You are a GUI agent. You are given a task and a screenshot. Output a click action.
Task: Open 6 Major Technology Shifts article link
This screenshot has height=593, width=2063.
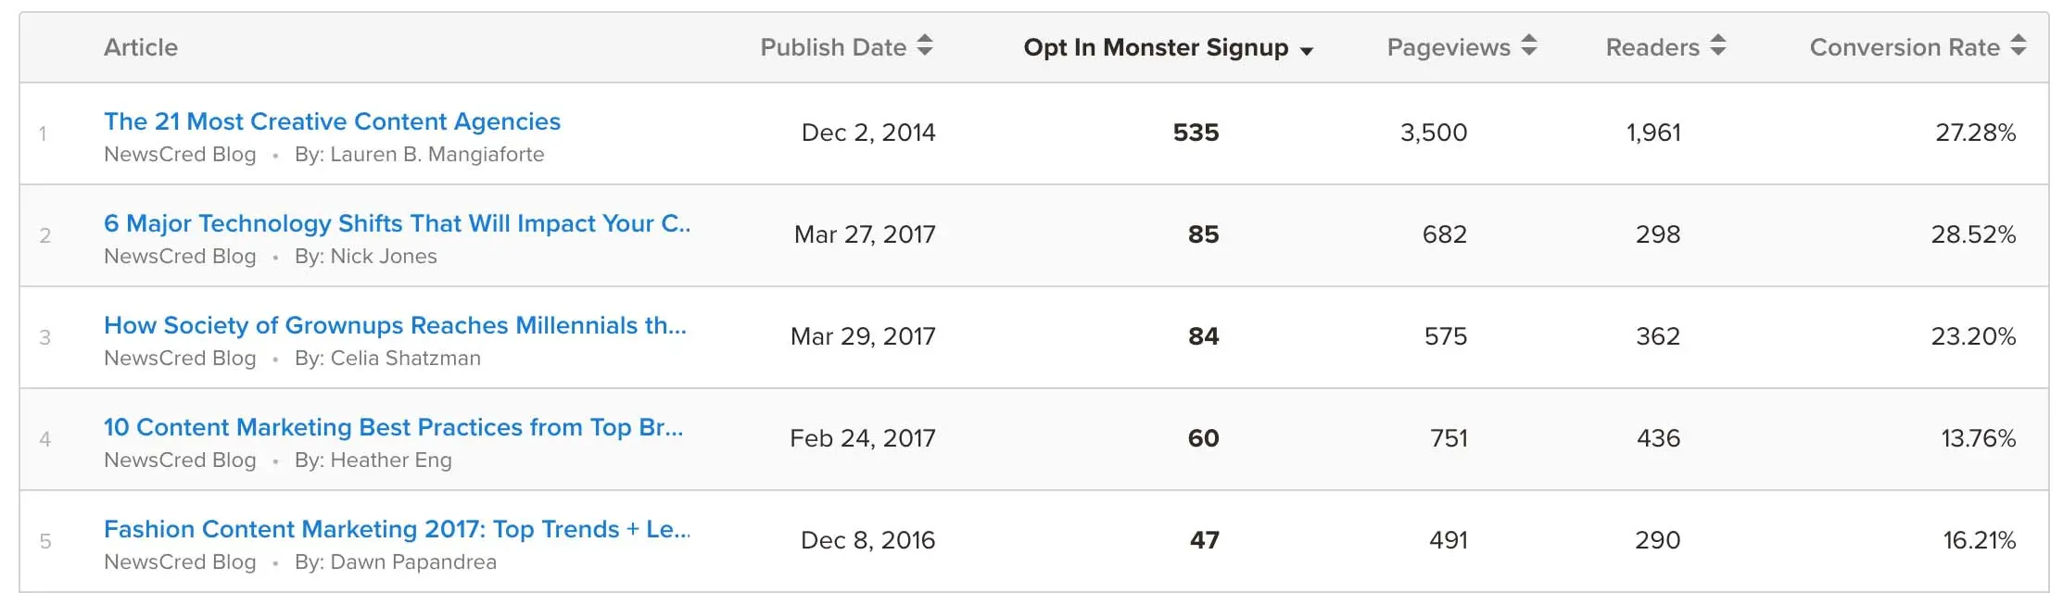click(397, 223)
